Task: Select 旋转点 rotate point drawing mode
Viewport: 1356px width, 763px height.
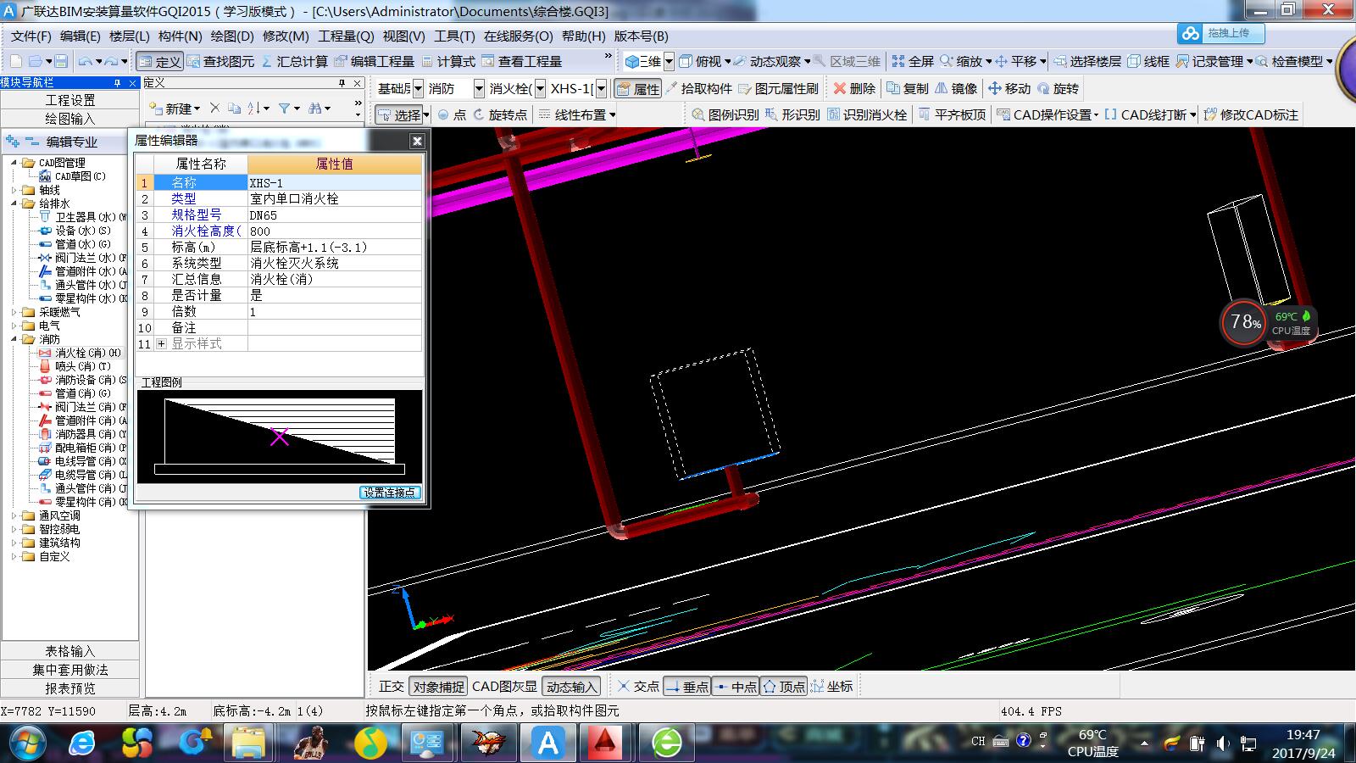Action: pos(500,114)
